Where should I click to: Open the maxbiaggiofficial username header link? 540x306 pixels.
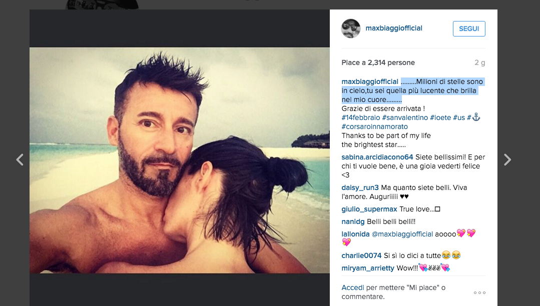394,28
